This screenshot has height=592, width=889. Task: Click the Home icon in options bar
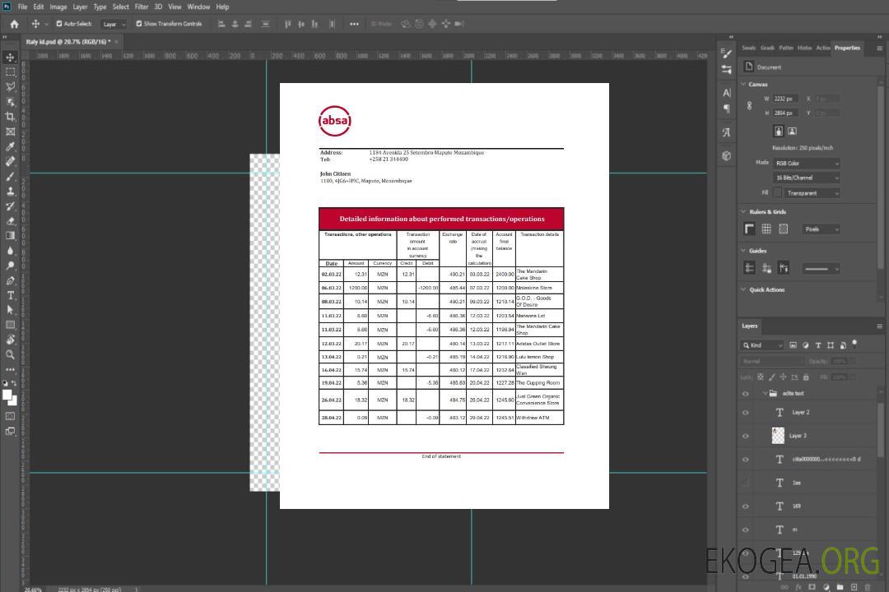click(x=14, y=24)
